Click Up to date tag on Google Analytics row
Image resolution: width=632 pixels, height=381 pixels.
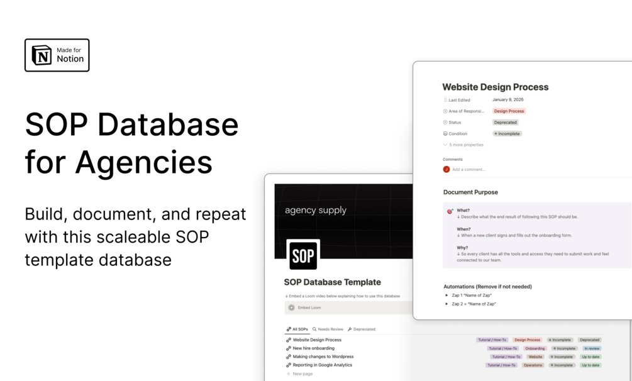pyautogui.click(x=590, y=366)
